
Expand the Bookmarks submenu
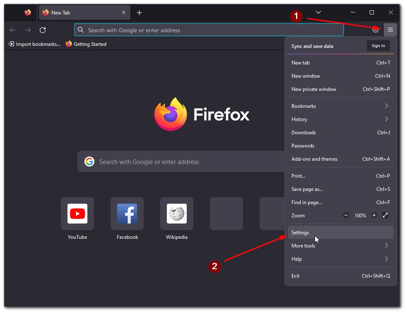point(341,106)
